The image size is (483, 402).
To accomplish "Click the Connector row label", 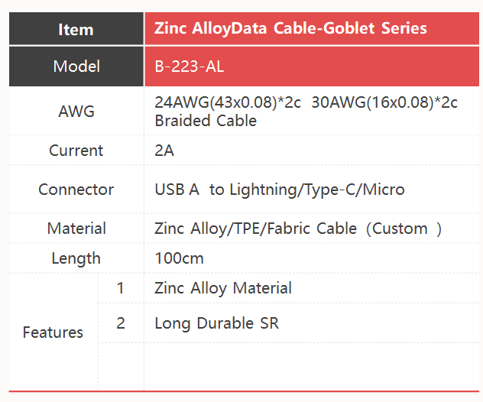I will 76,189.
